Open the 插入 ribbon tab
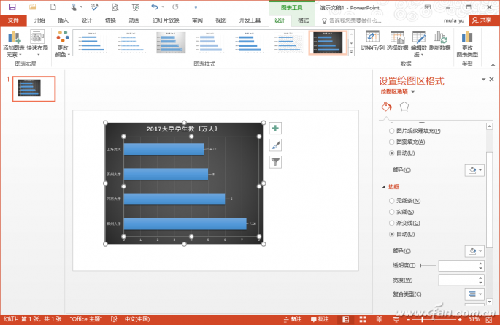This screenshot has width=500, height=325. click(63, 20)
